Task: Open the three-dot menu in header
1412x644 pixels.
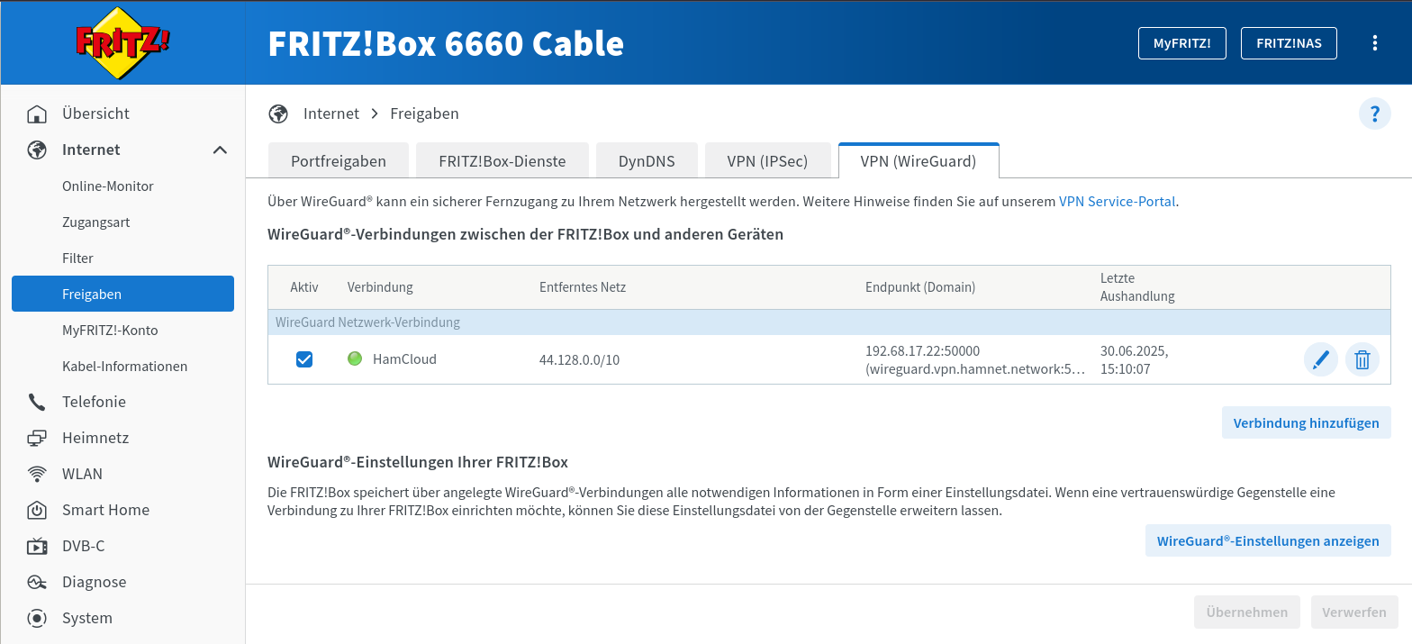Action: tap(1374, 42)
